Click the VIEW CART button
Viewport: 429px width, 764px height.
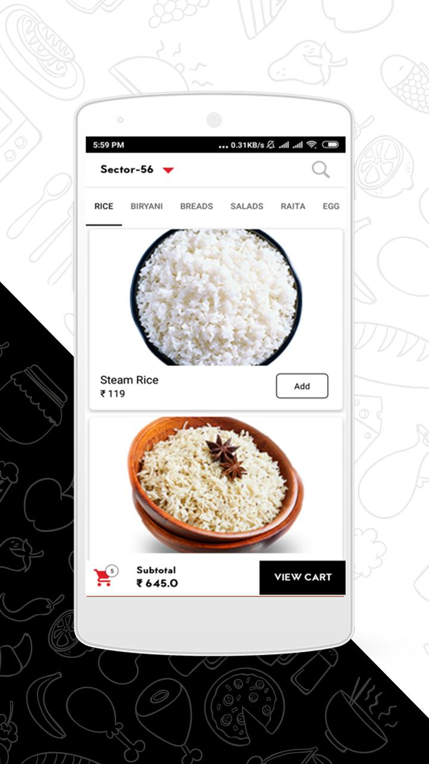[303, 577]
